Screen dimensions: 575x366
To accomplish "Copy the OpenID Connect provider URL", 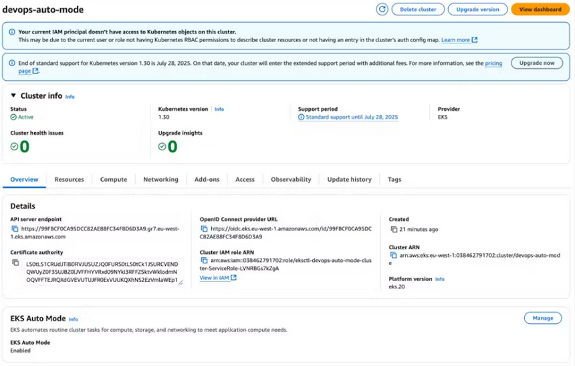I will point(204,228).
